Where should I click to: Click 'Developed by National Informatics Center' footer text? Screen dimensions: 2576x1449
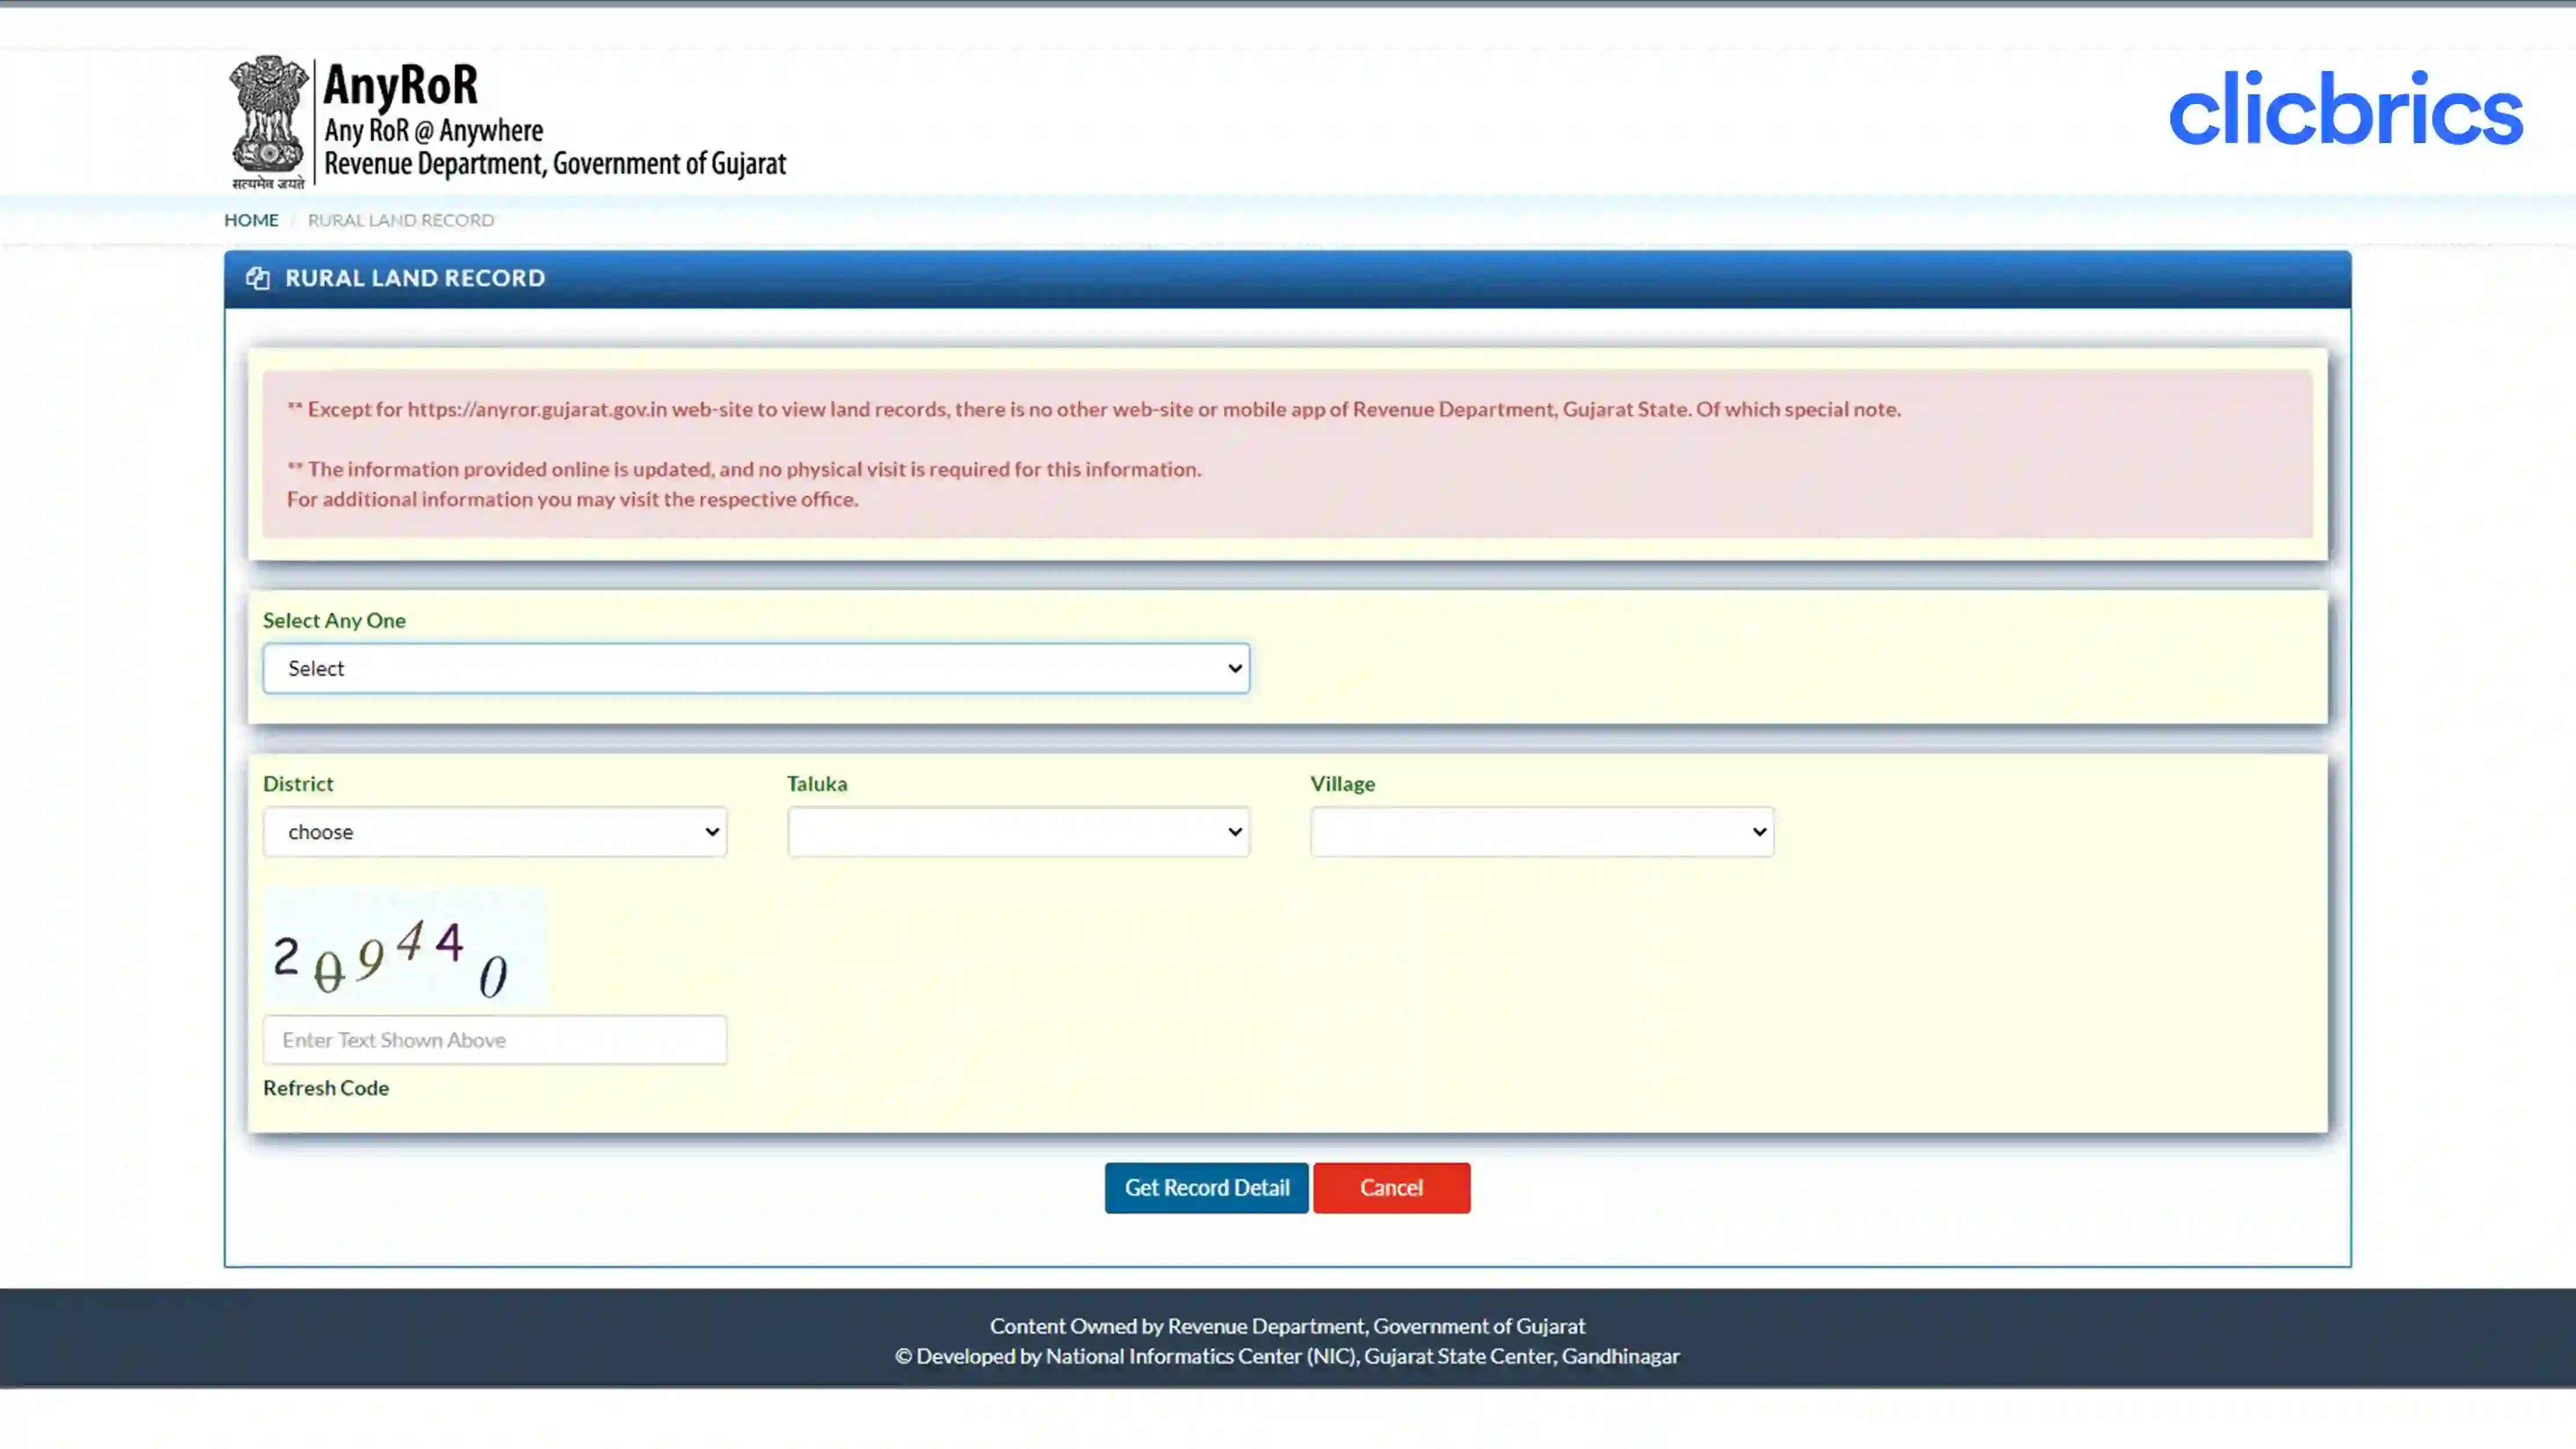[x=1287, y=1356]
